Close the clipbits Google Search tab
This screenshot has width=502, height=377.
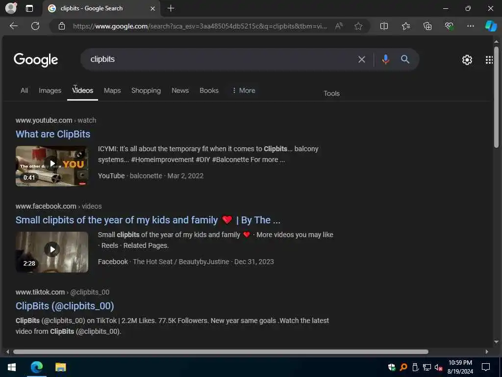[153, 8]
